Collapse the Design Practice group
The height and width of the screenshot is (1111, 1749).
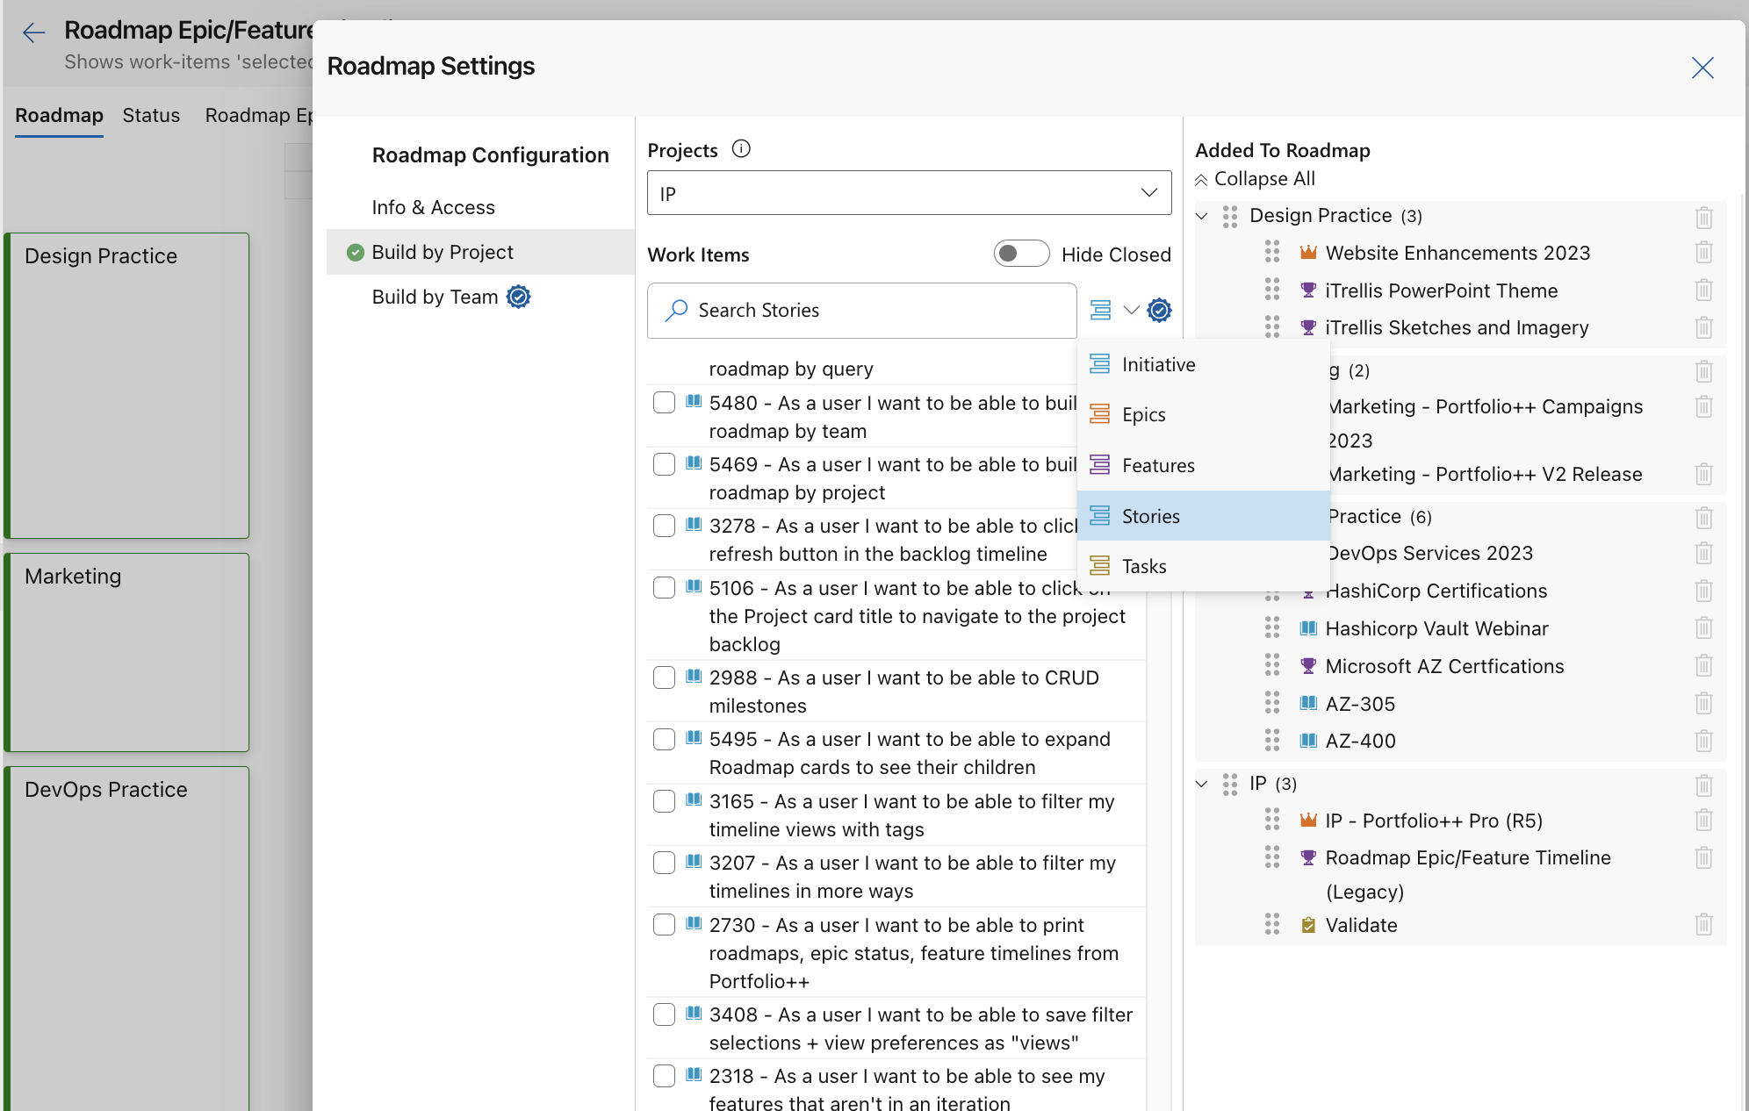[1202, 216]
